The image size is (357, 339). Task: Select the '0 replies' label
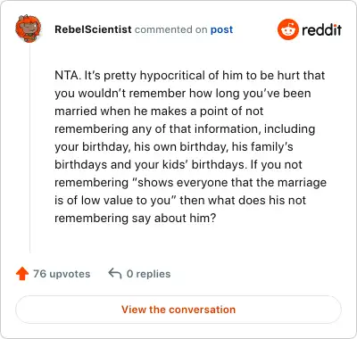(x=148, y=274)
